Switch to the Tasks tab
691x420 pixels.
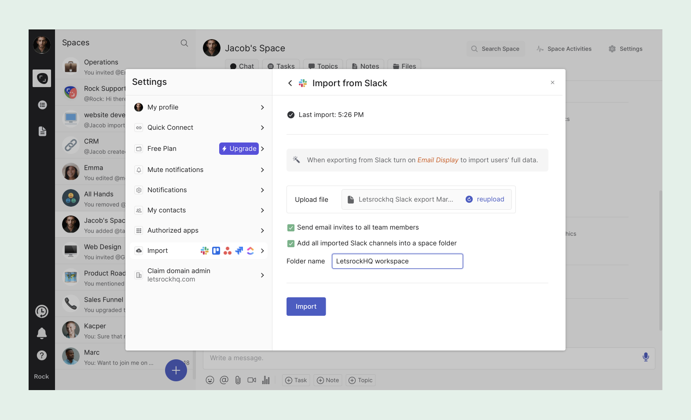(281, 66)
